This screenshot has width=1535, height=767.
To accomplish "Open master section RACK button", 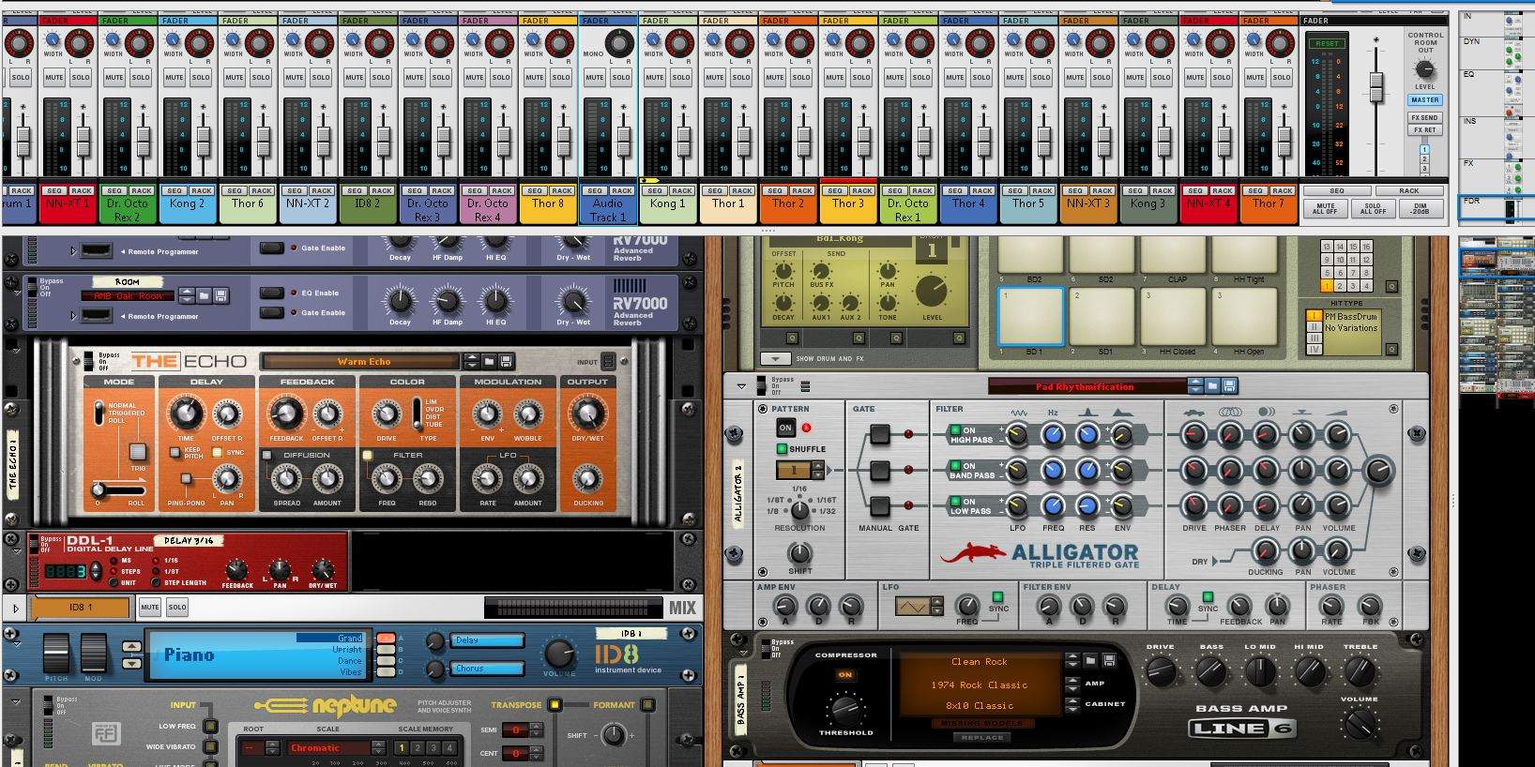I will (1408, 190).
